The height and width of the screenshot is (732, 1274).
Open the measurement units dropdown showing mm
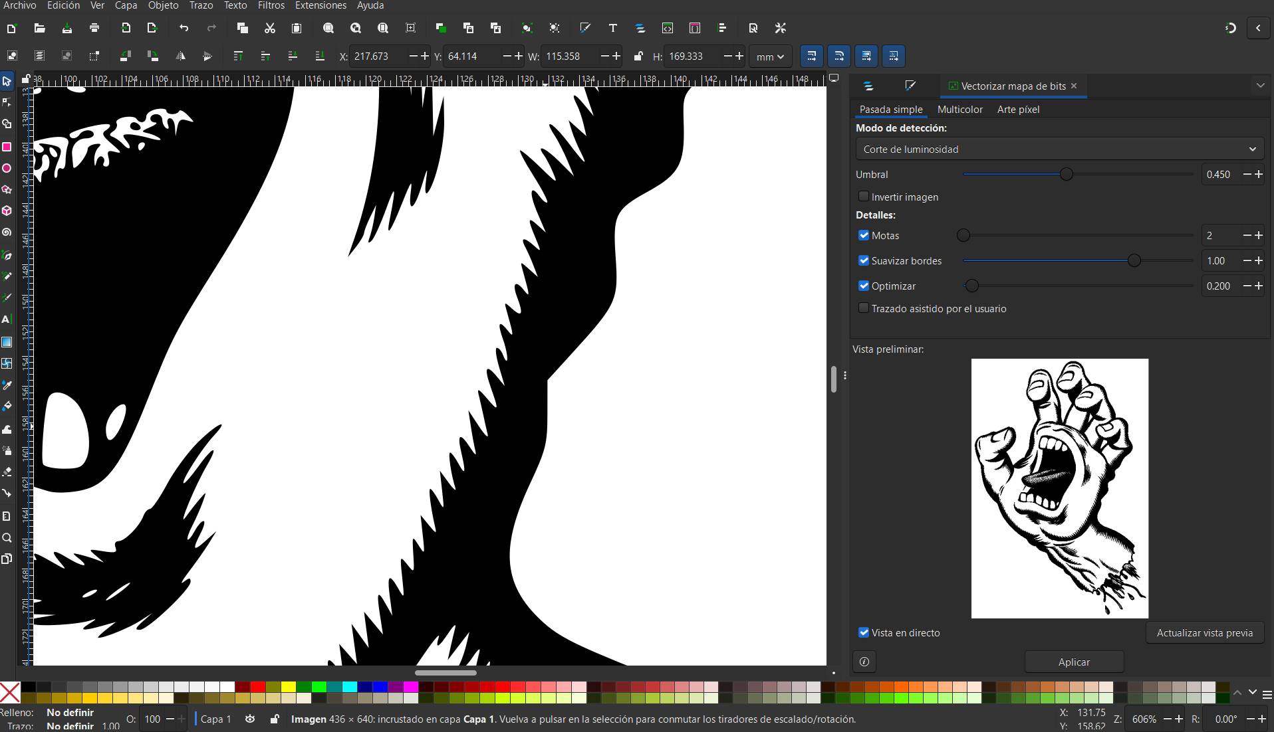point(769,56)
